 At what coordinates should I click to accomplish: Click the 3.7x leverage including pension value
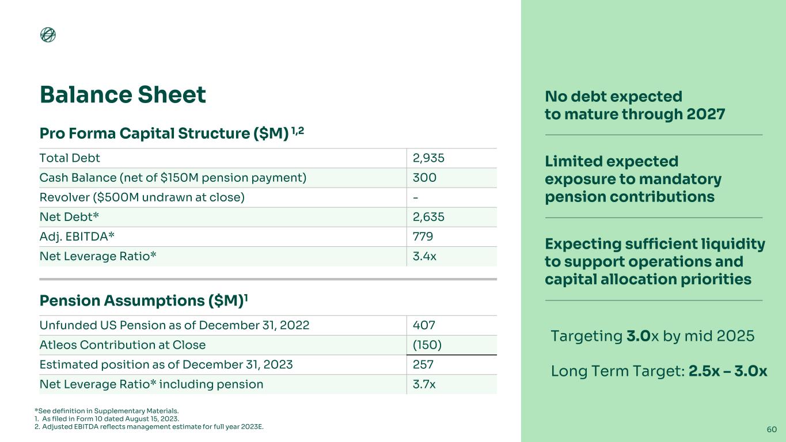click(x=424, y=384)
